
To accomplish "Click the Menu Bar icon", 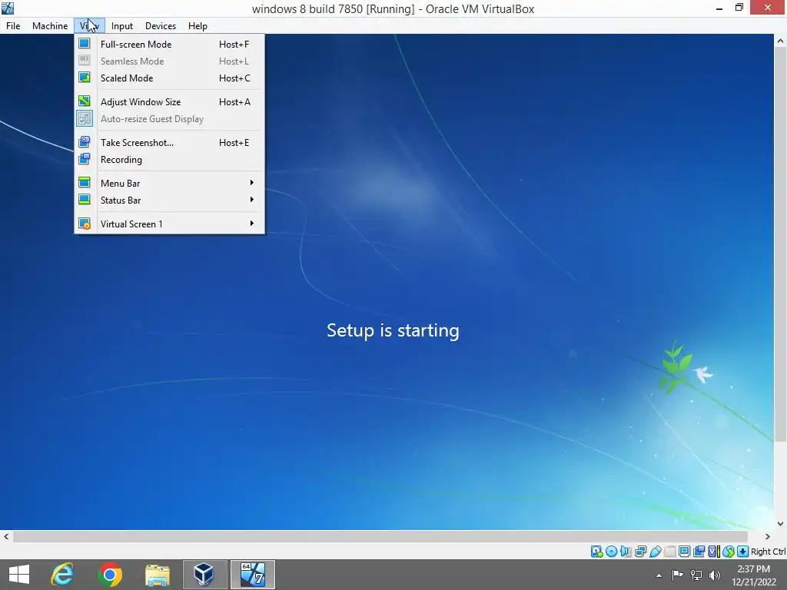I will (x=85, y=183).
